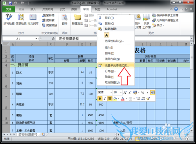Choose 删除(D) from the context menu
Viewport: 196px width, 144px height.
click(116, 53)
